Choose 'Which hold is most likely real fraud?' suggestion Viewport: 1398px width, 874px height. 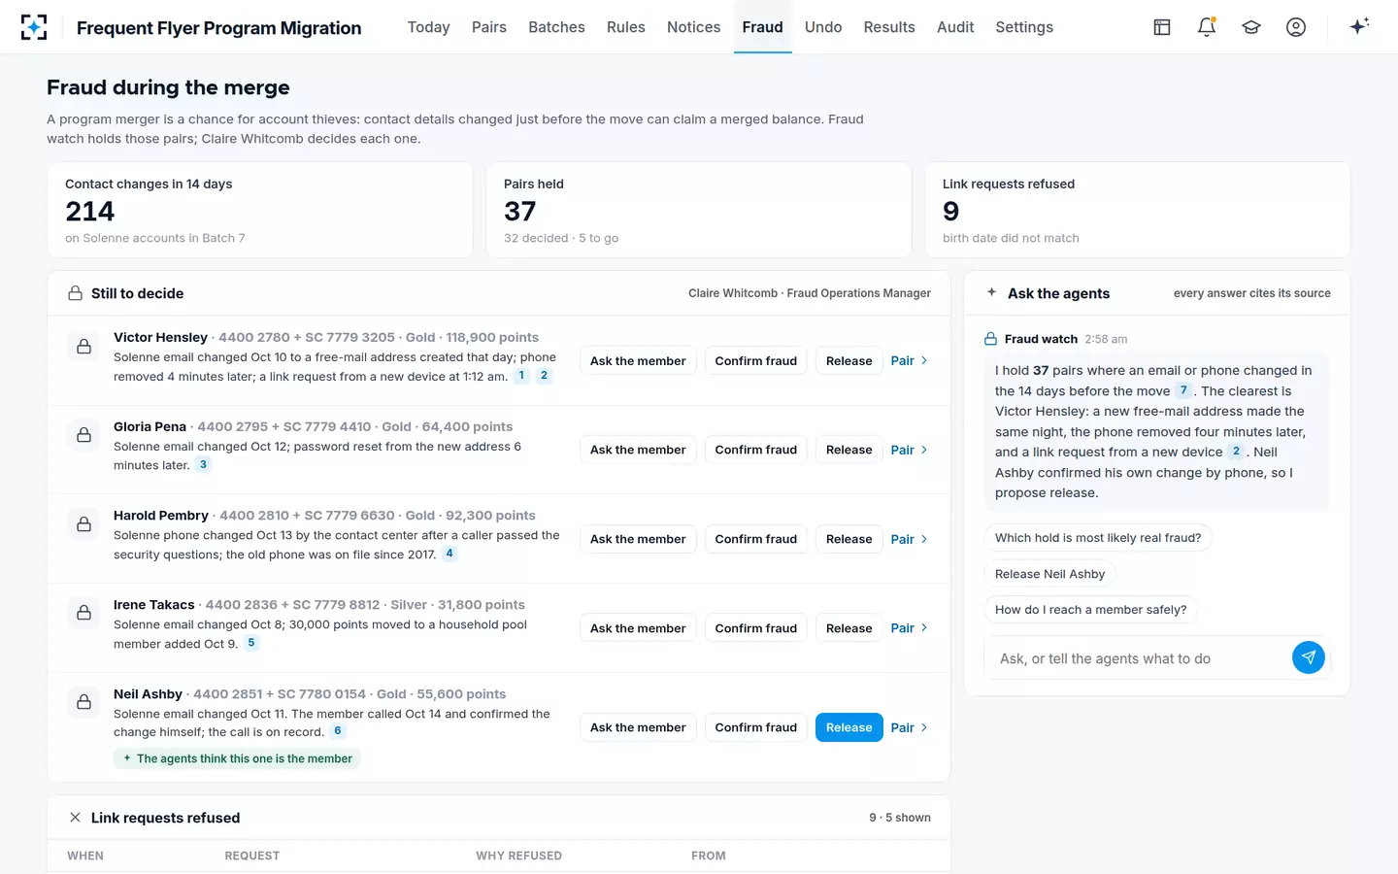1098,537
